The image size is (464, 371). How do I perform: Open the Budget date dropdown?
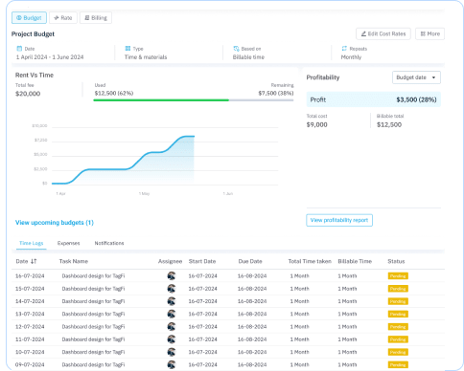pos(416,77)
